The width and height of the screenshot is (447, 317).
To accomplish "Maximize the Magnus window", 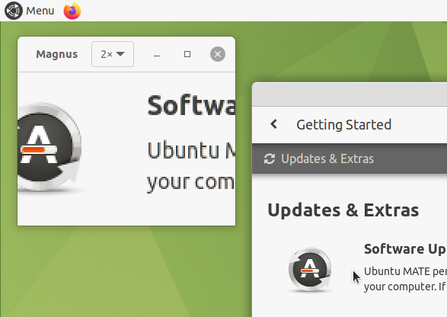I will (187, 54).
